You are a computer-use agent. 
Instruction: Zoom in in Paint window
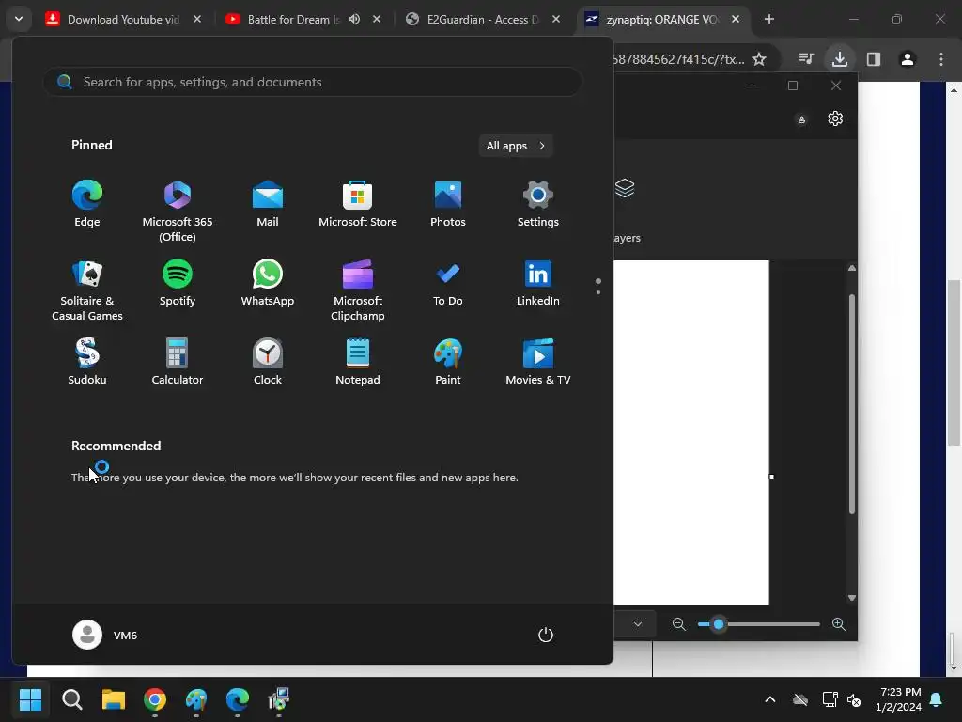pyautogui.click(x=839, y=624)
